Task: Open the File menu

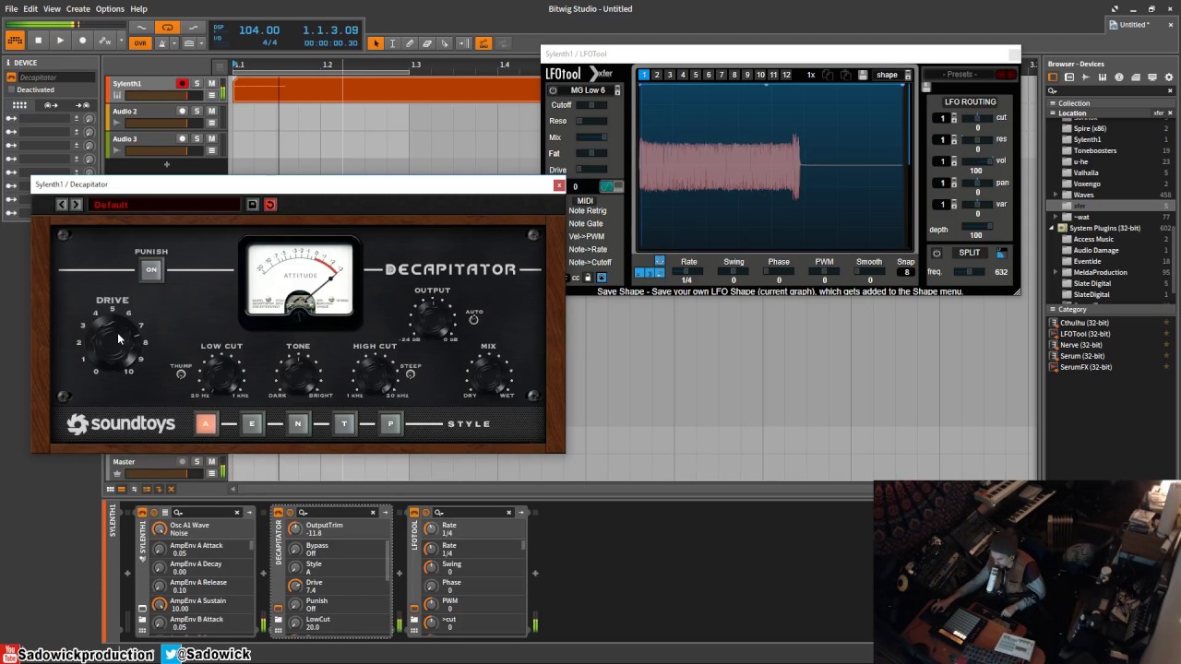Action: point(11,9)
